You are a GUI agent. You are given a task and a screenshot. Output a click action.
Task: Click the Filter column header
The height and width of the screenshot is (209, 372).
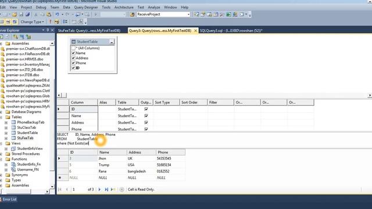pos(221,102)
